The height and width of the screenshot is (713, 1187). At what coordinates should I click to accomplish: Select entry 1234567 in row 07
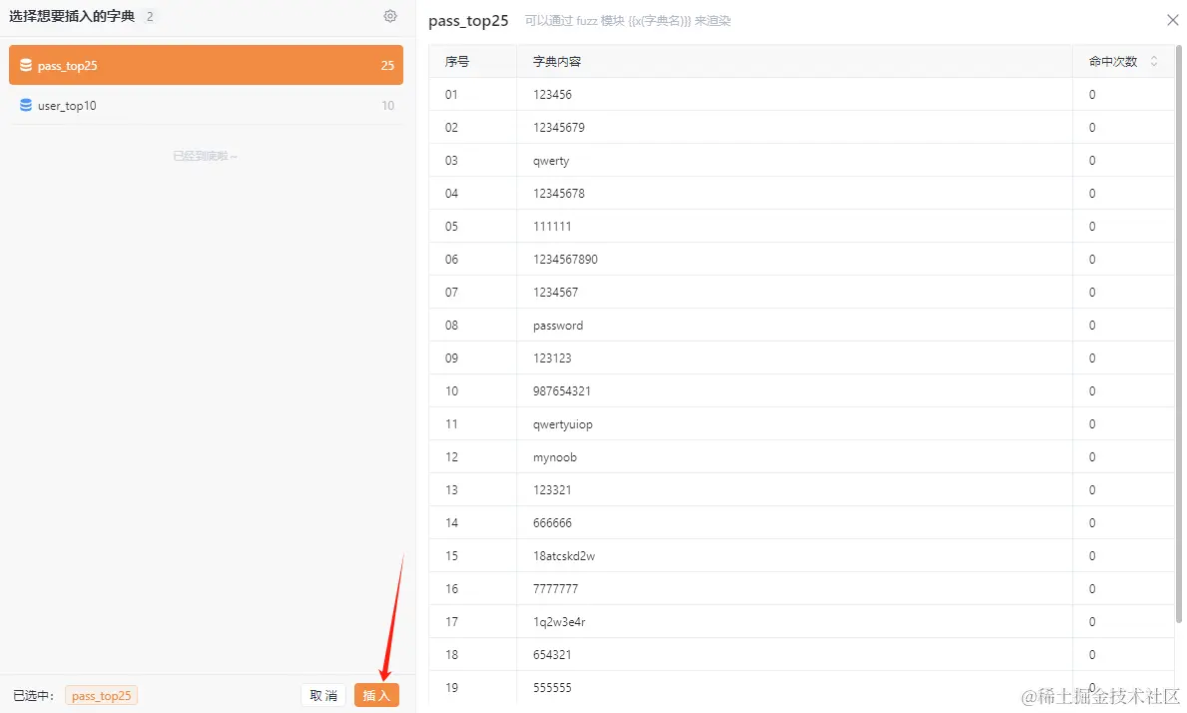pyautogui.click(x=555, y=293)
